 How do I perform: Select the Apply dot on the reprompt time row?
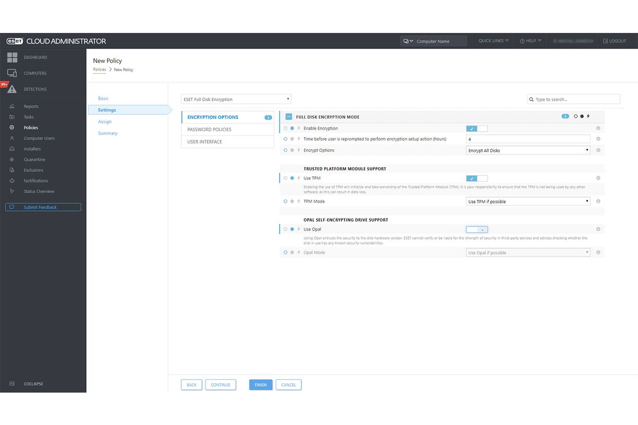292,139
